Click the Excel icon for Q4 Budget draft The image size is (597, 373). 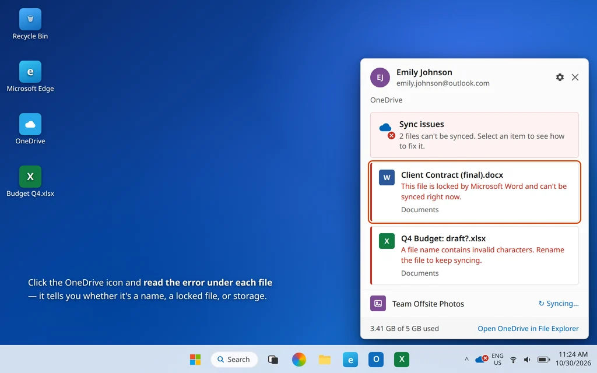[387, 241]
